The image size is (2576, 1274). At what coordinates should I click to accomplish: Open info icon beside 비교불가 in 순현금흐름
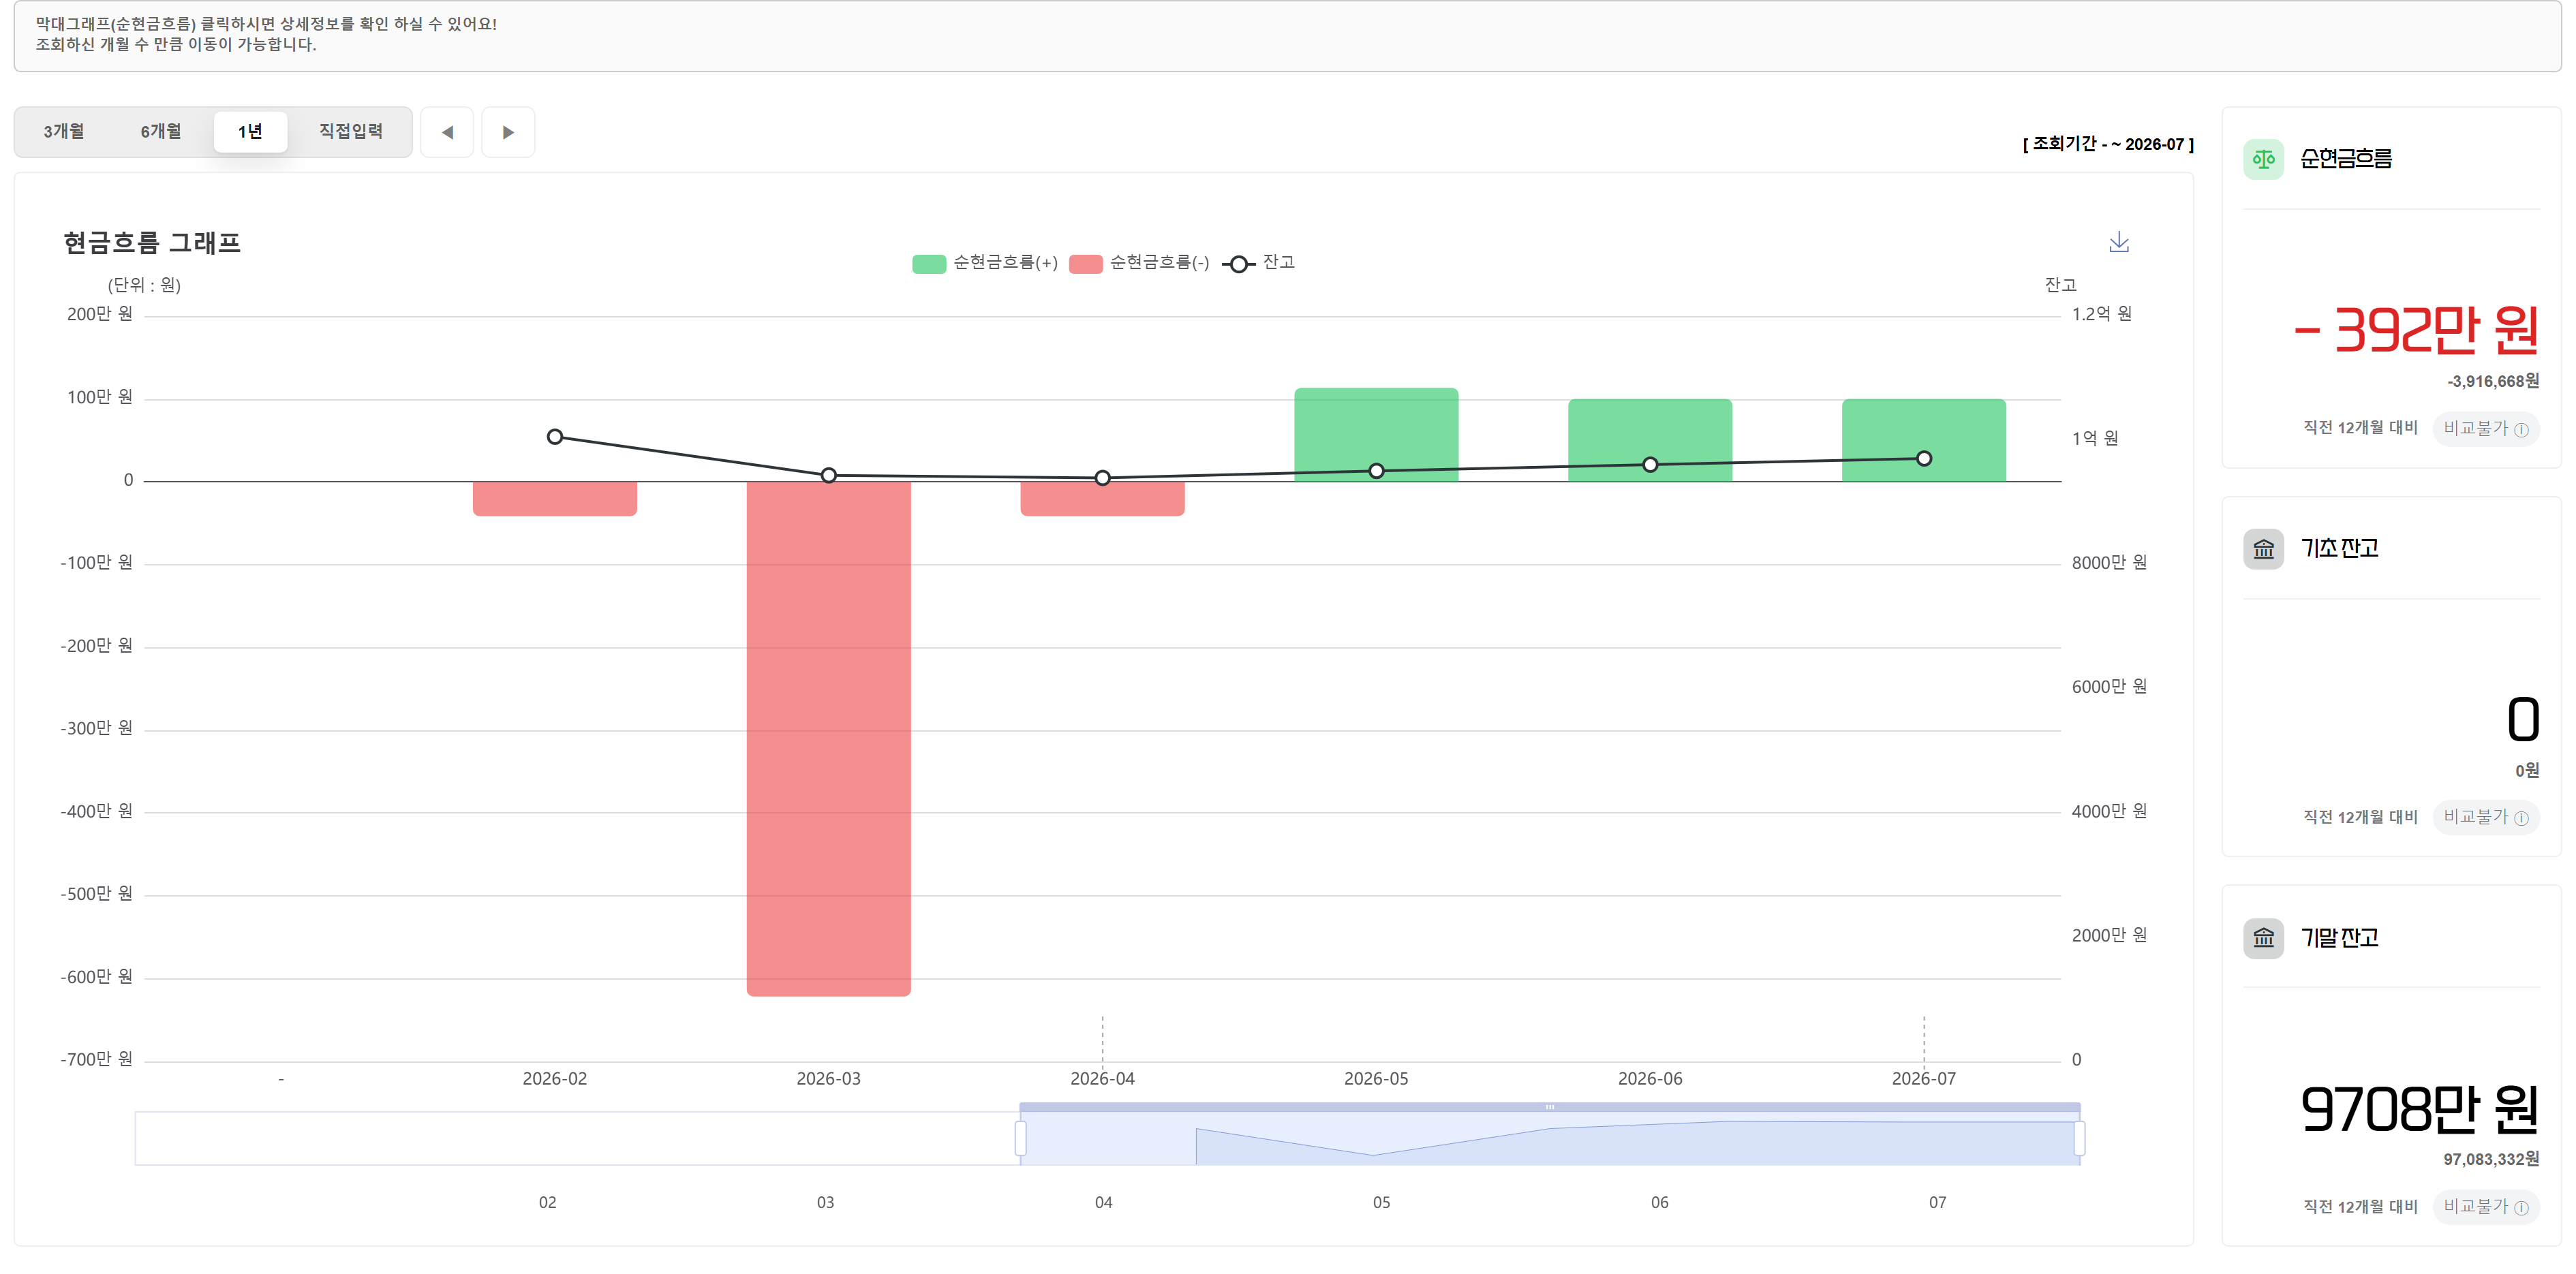point(2521,429)
